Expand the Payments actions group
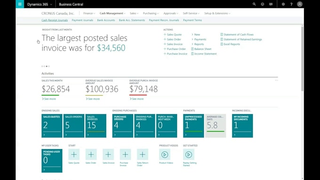Viewport: 320px width, 180px height. coord(199,39)
